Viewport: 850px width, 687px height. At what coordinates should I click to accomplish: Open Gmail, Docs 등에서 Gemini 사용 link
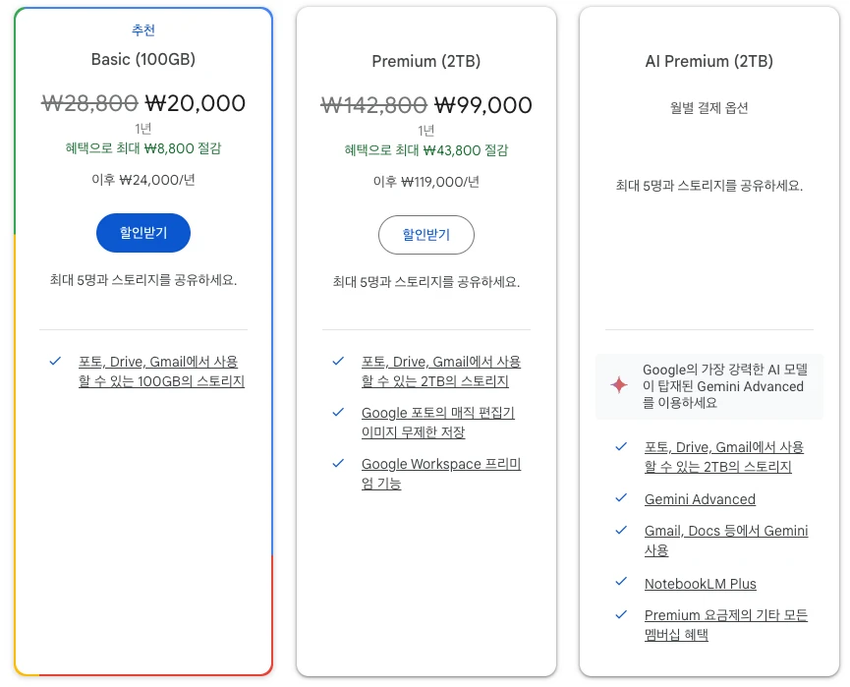point(726,541)
